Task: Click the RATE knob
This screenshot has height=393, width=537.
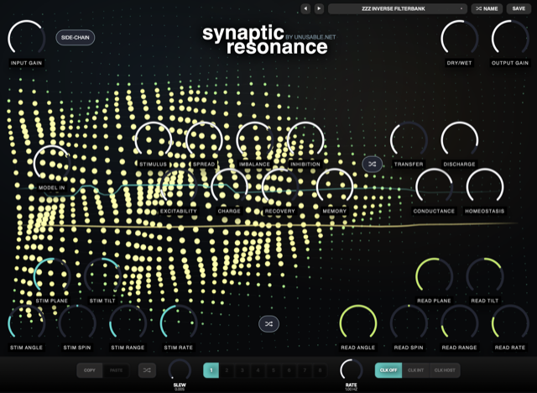Action: (352, 370)
